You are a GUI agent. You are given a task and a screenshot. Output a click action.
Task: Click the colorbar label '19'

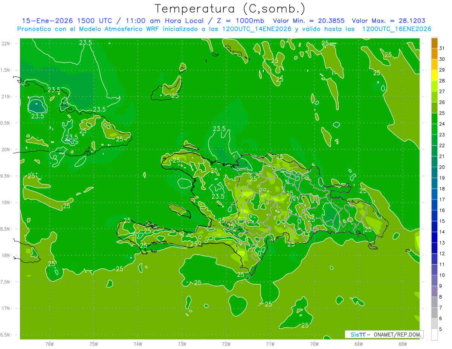point(442,178)
